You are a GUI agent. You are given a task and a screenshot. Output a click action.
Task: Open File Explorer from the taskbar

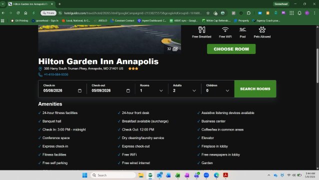pyautogui.click(x=141, y=175)
